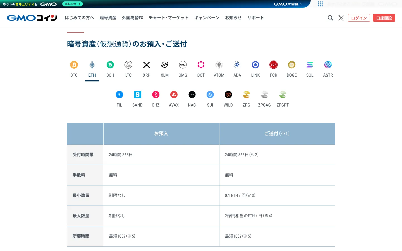Choose the ZPG gold coin icon

[247, 95]
